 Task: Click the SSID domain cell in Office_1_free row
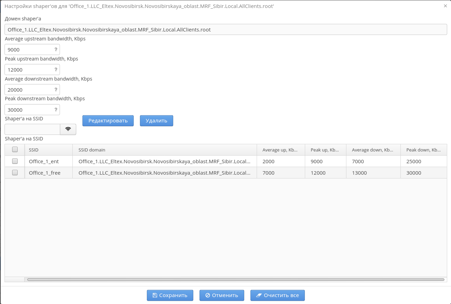click(x=165, y=173)
